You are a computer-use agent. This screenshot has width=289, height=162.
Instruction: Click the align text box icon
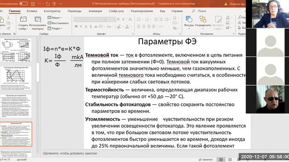[175, 23]
